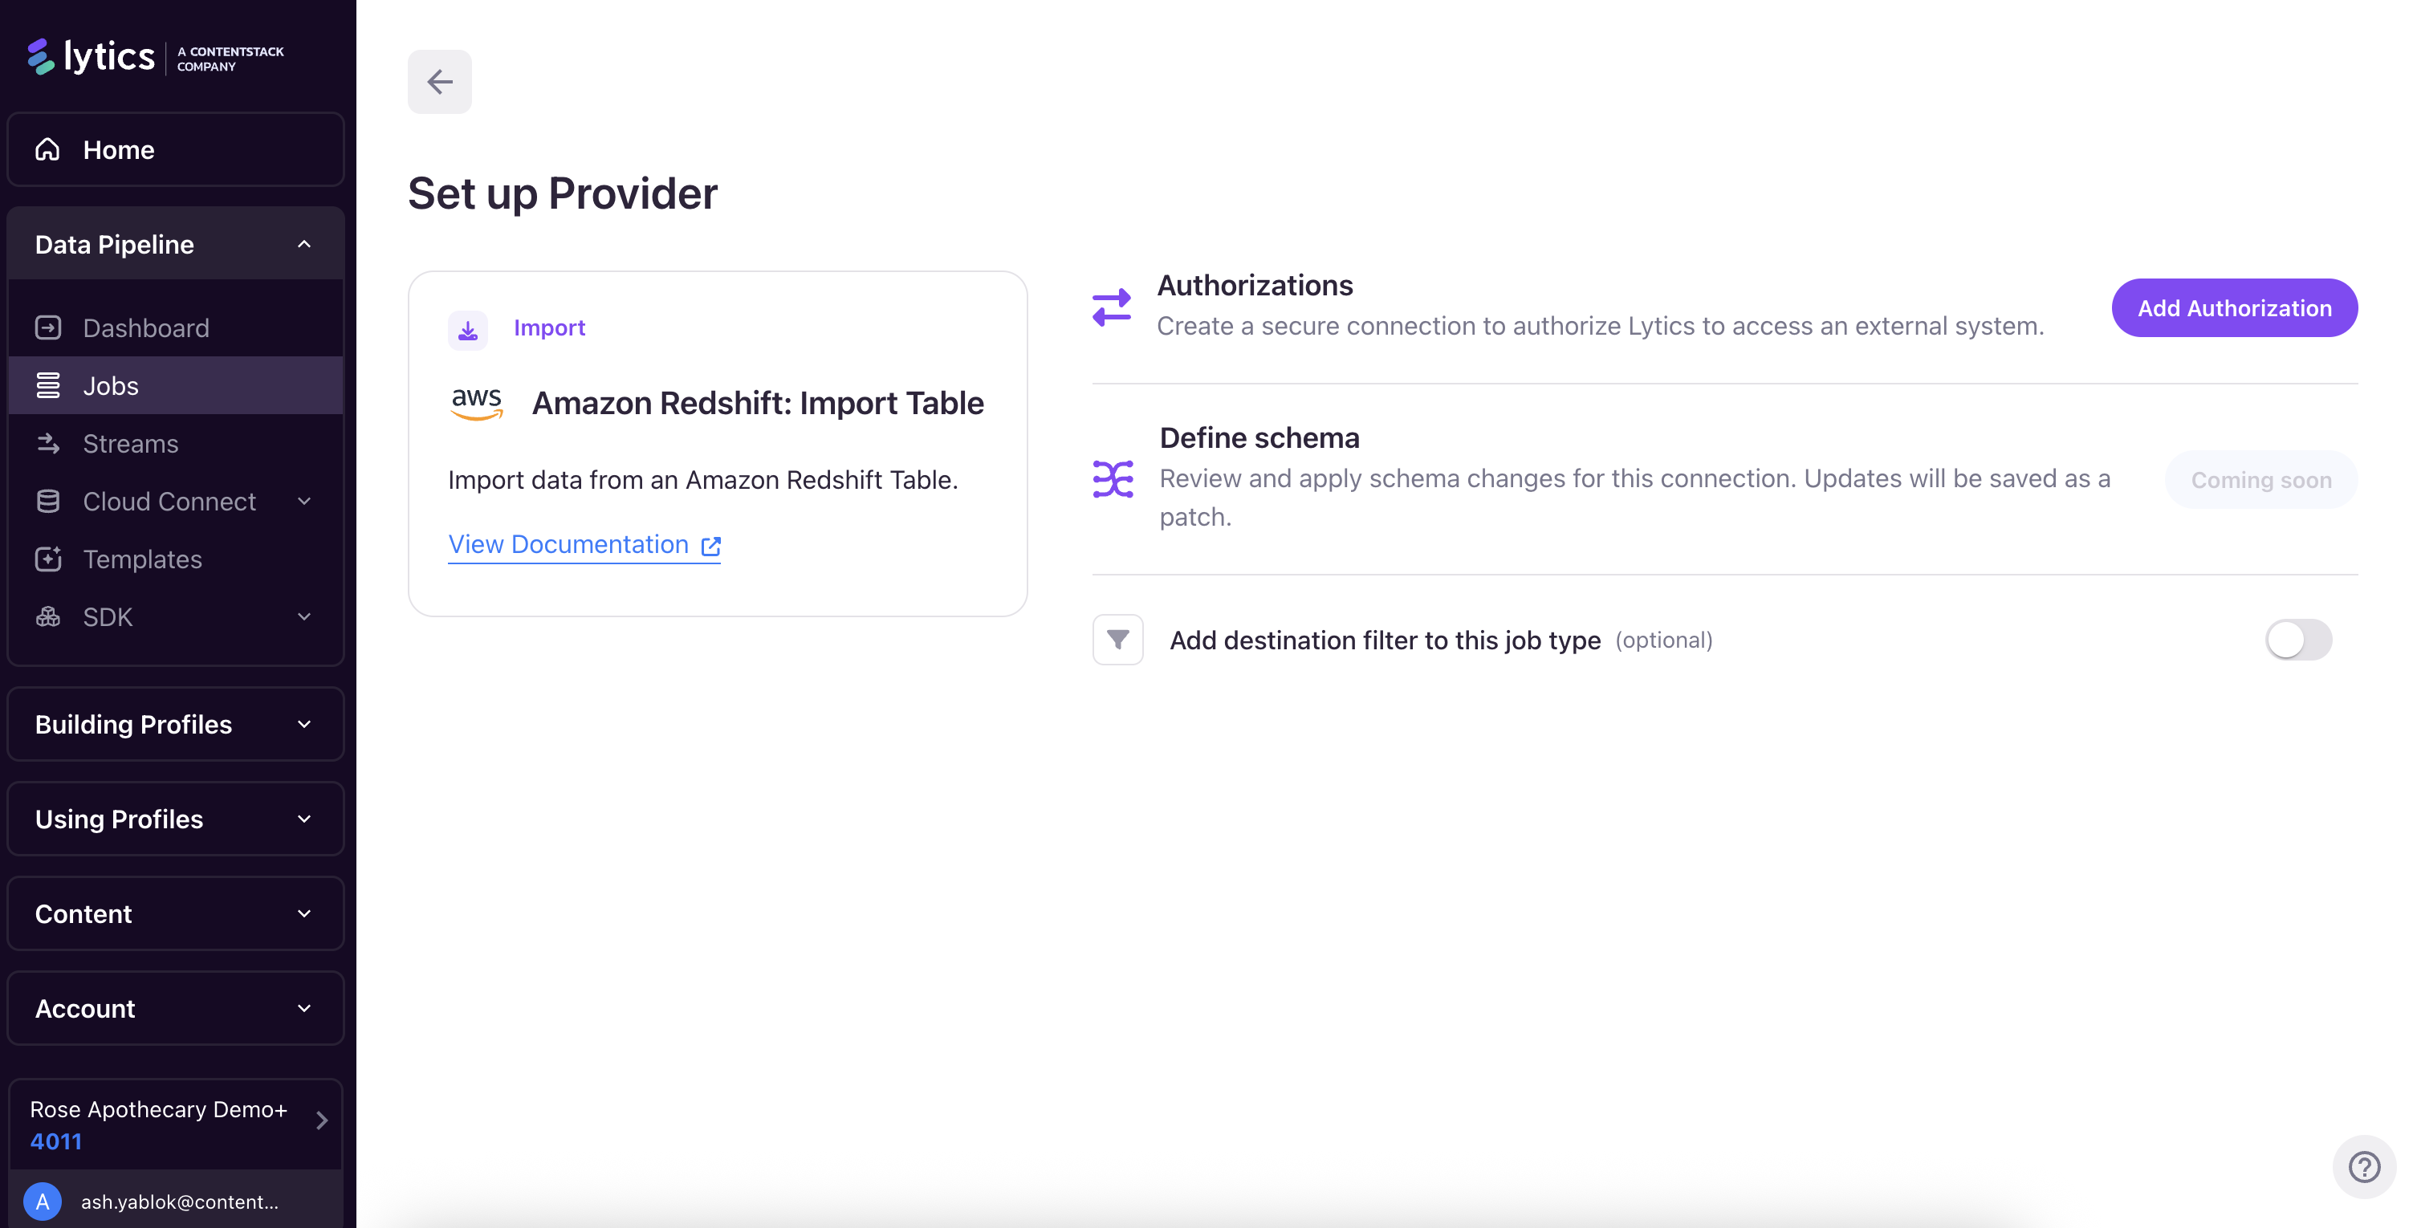Click the Coming soon button

tap(2260, 480)
